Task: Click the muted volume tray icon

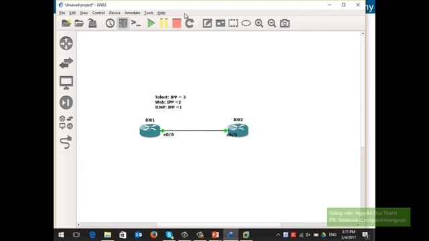Action: (308, 235)
